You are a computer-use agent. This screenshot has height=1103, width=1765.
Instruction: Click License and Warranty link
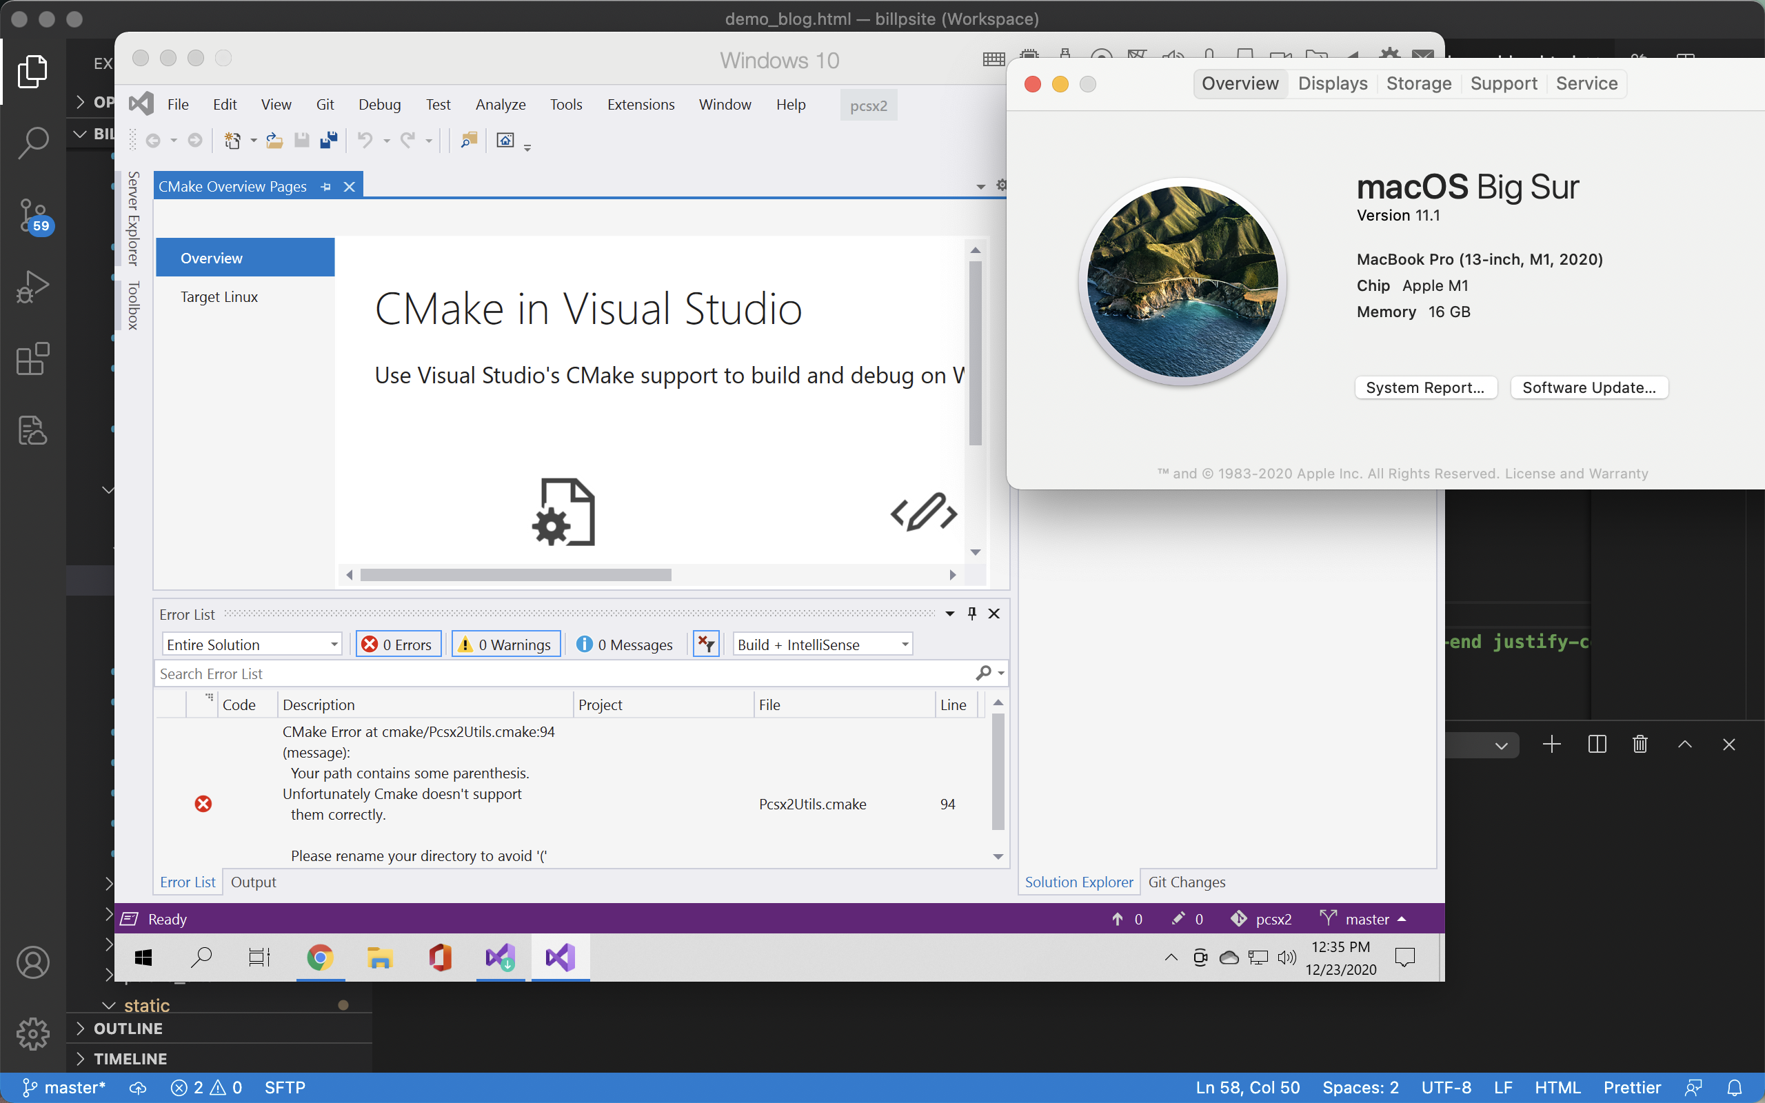(x=1576, y=474)
